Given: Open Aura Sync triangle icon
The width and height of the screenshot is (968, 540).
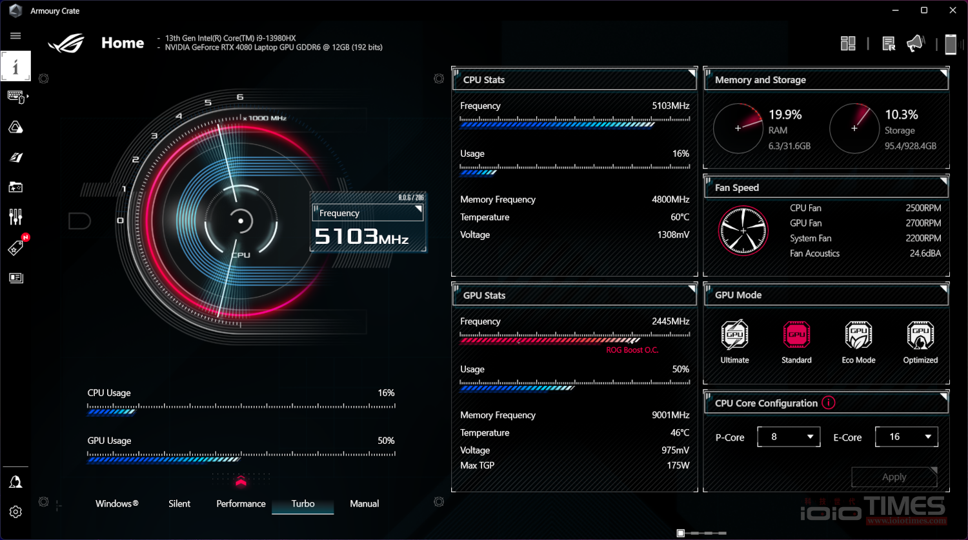Looking at the screenshot, I should pos(15,127).
